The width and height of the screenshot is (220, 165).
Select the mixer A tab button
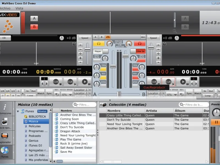click(x=95, y=37)
